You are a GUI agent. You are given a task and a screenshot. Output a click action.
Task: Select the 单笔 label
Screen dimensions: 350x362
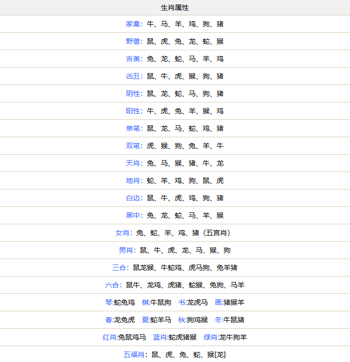(x=133, y=128)
